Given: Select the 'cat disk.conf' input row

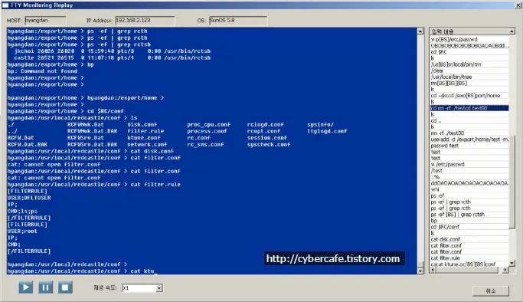Looking at the screenshot, I should (469, 239).
